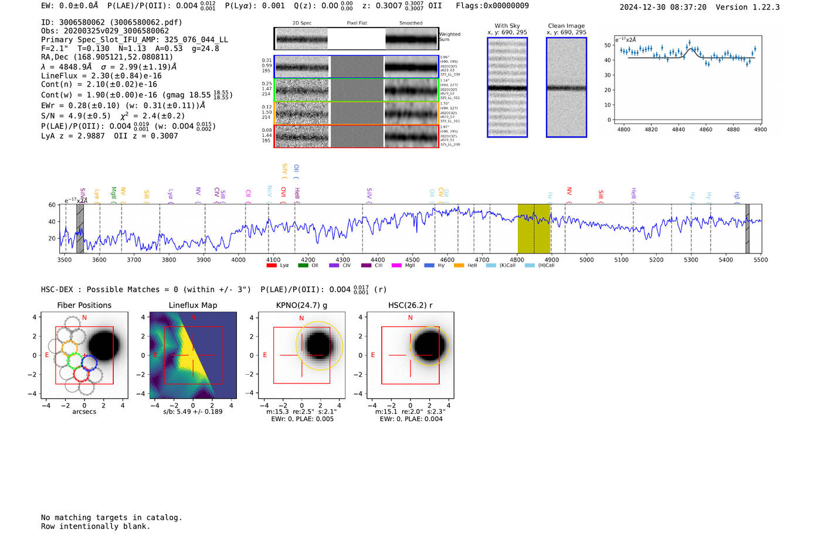Select the blue-framed fiber 2D spectrum
This screenshot has width=821, height=558.
click(x=301, y=67)
